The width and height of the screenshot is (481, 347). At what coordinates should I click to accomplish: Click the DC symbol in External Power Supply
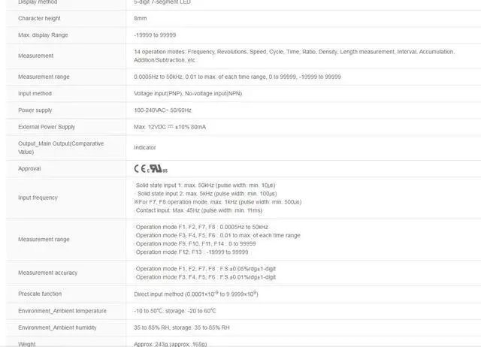pos(171,126)
